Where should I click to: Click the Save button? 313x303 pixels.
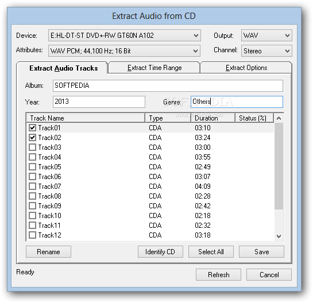(261, 252)
